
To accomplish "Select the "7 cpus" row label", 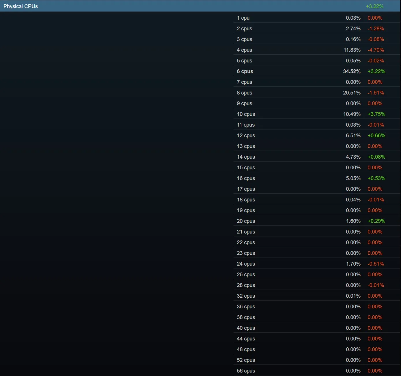I will [245, 82].
